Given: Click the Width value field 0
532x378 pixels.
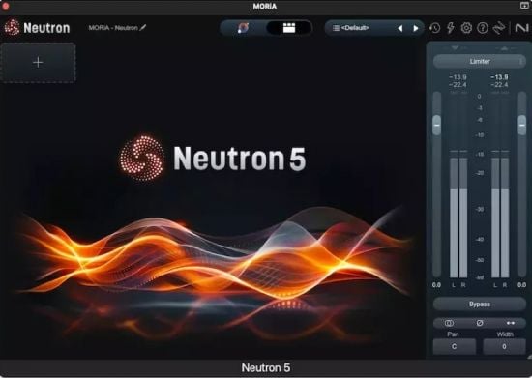Looking at the screenshot, I should (504, 346).
